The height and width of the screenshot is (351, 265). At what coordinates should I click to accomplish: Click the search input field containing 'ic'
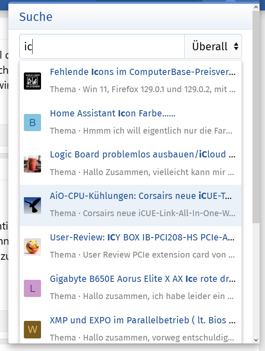pyautogui.click(x=102, y=46)
